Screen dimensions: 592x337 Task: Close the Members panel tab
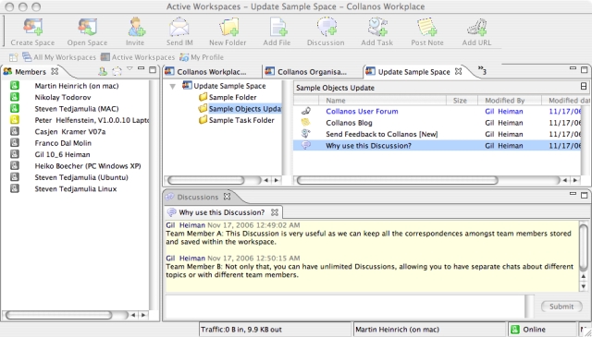[x=55, y=71]
